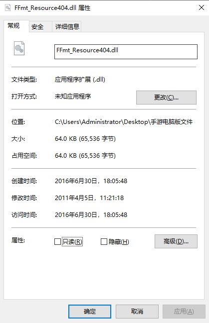This screenshot has width=209, height=323.
Task: Click the FFmt_Resource404.dll filename field
Action: [126, 51]
